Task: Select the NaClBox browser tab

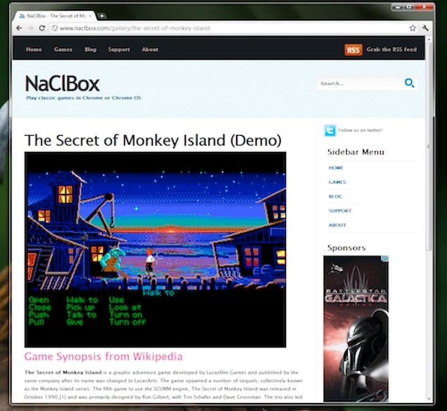Action: point(55,16)
